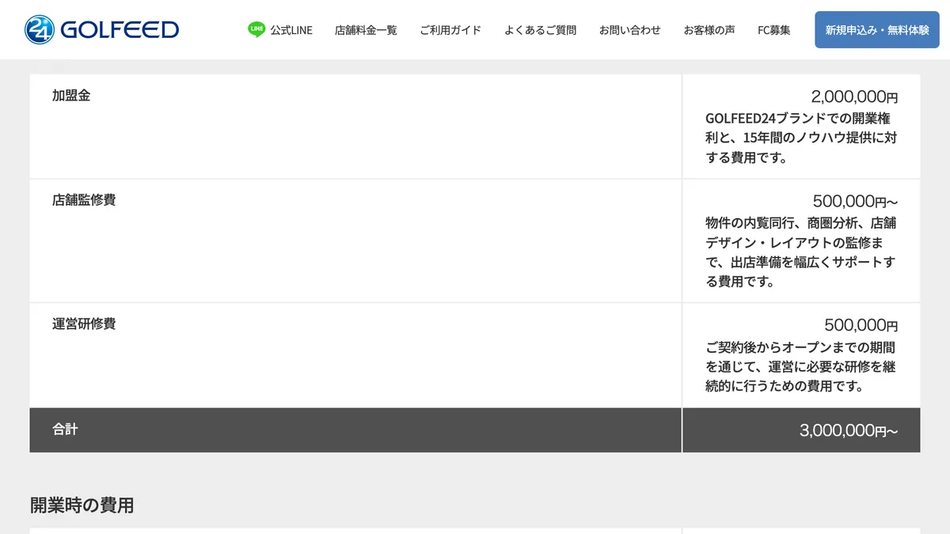950x534 pixels.
Task: Select the 店舗監修費 row label
Action: coord(84,200)
